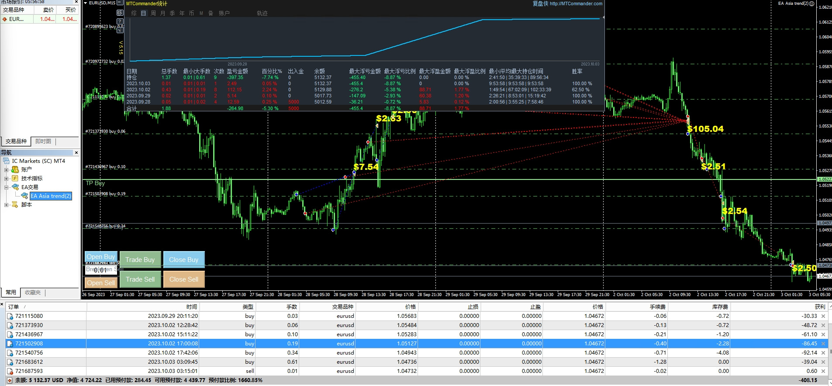The height and width of the screenshot is (386, 832).
Task: Click the 技术指标 indicator icon
Action: (x=15, y=178)
